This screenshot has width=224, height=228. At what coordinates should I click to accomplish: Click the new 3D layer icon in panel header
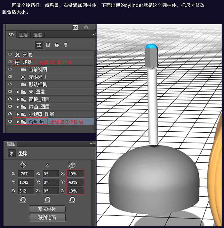coord(75,27)
